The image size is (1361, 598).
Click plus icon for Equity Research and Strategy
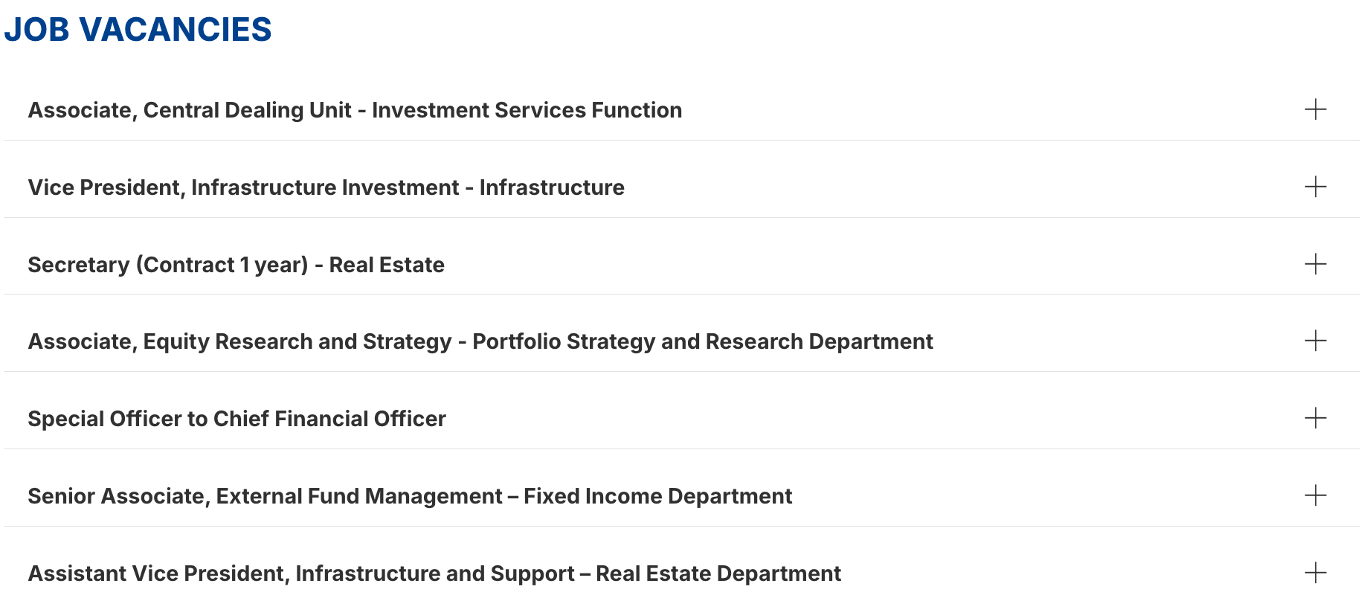point(1315,341)
